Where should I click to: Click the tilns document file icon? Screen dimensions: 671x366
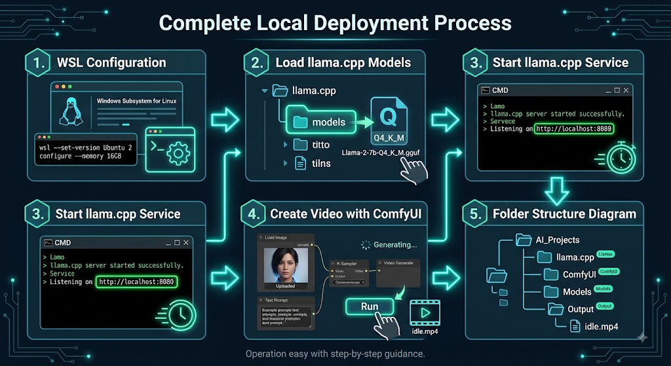[300, 163]
